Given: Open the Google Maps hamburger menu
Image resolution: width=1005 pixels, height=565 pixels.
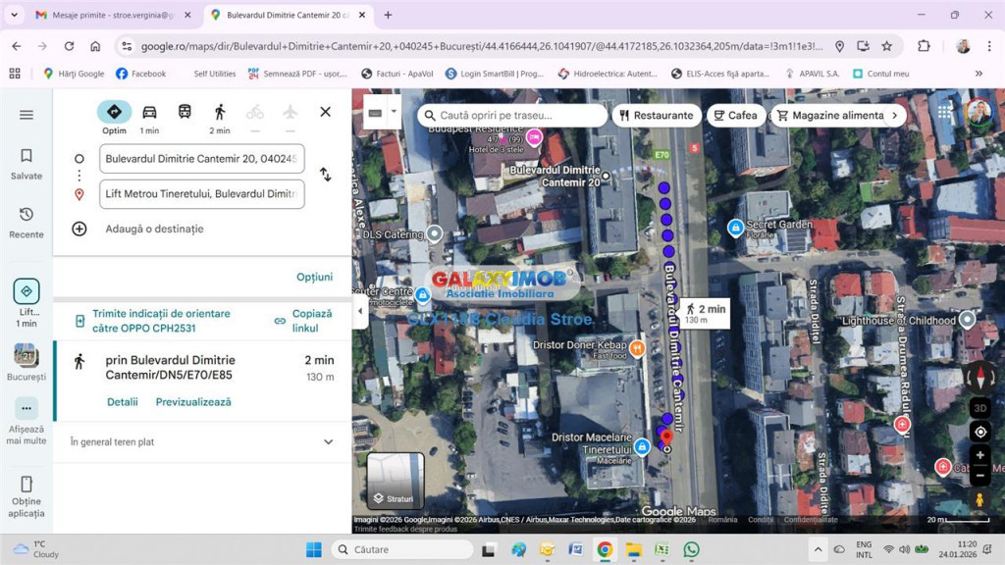Looking at the screenshot, I should [26, 115].
